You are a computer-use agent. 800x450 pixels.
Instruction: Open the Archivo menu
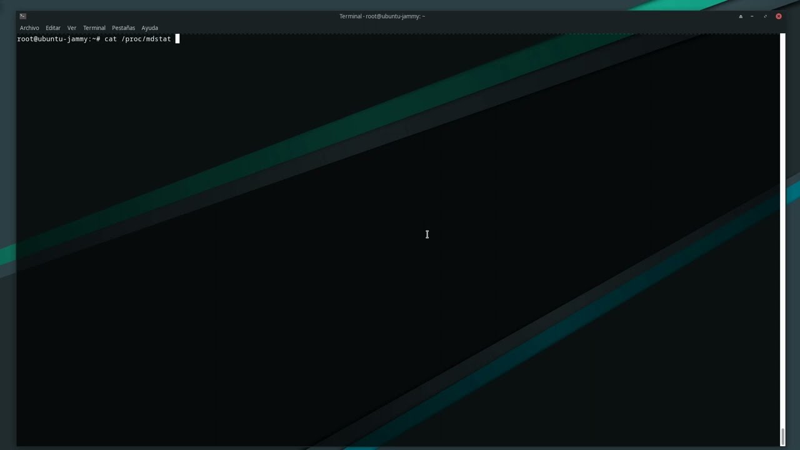point(29,27)
